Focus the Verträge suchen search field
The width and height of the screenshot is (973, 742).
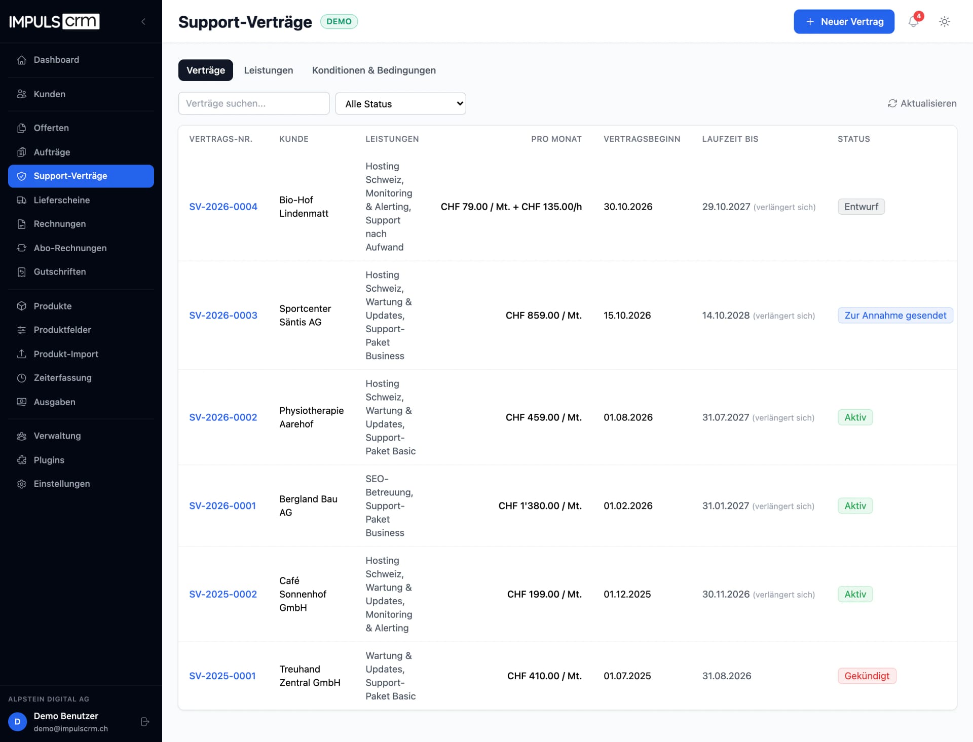254,103
